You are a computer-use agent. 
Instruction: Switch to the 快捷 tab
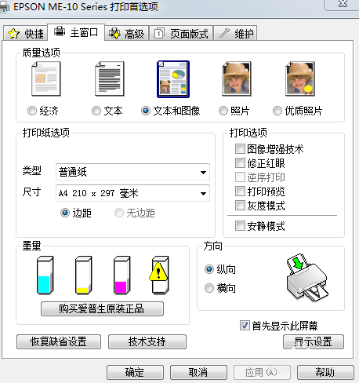(25, 34)
